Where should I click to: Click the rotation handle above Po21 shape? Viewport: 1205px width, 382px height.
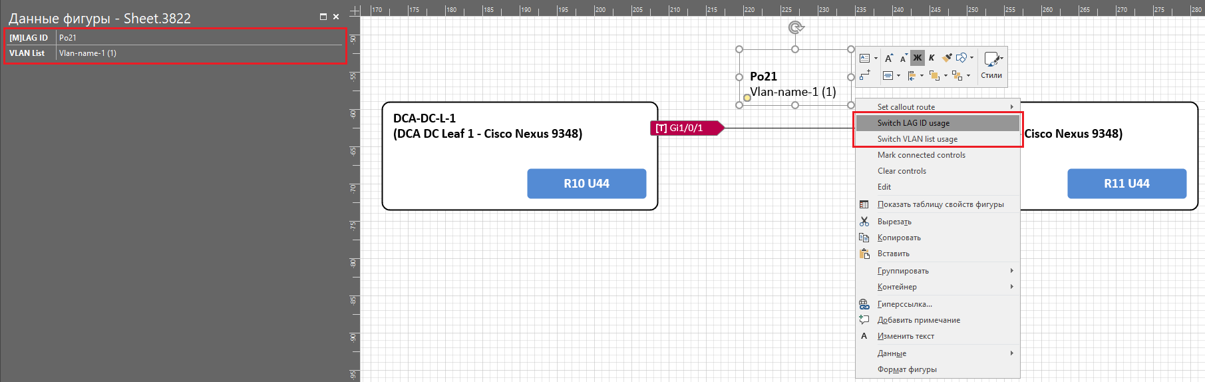(x=796, y=27)
